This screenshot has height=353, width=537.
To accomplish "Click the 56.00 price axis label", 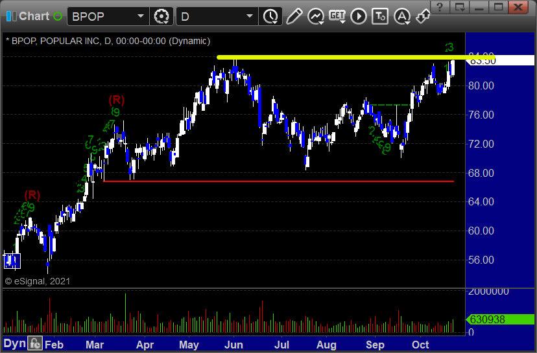I will [x=481, y=260].
